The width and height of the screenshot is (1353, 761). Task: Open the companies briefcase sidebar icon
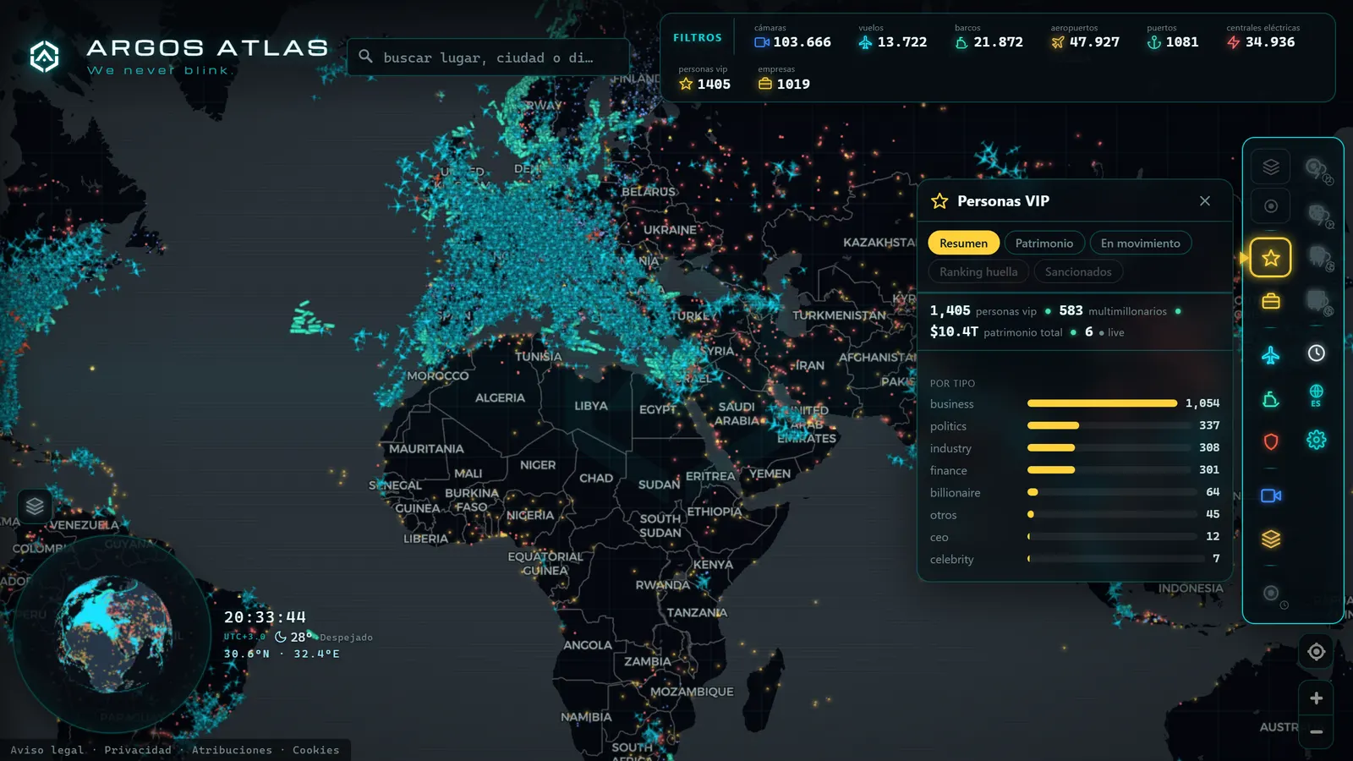tap(1270, 301)
